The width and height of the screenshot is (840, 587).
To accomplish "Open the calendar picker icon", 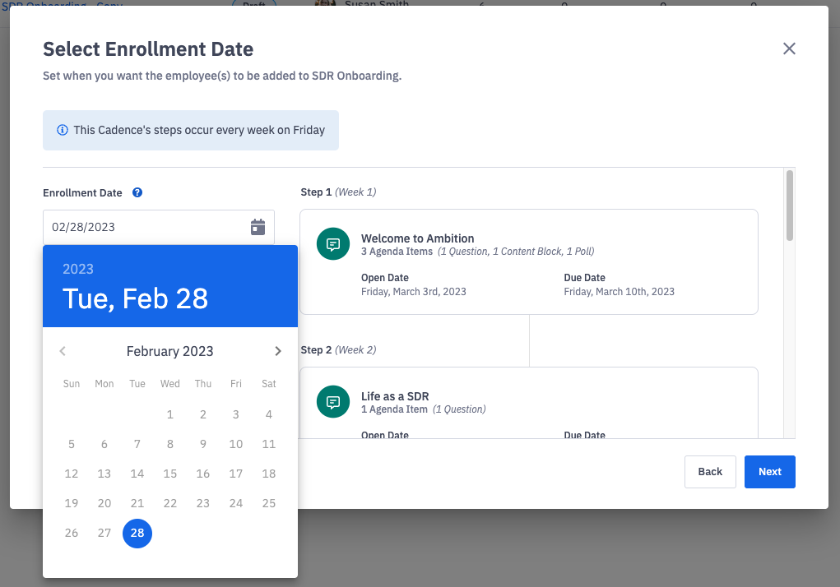I will [258, 227].
